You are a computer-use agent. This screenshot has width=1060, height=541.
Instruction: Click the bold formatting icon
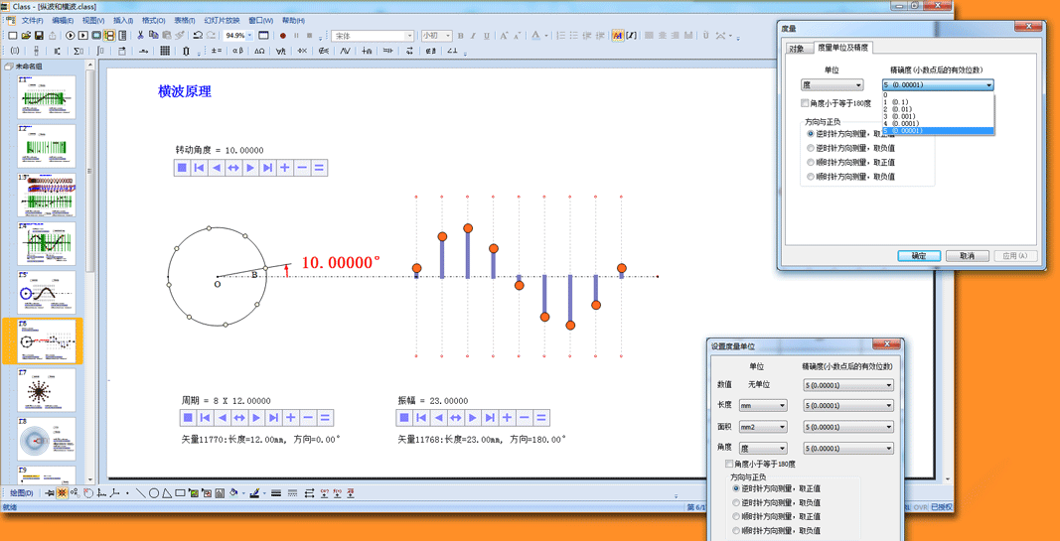pos(460,36)
